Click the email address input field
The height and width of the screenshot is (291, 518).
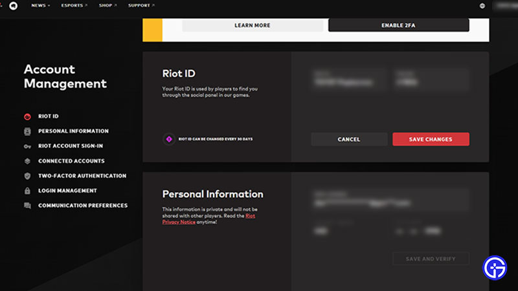[x=390, y=200]
